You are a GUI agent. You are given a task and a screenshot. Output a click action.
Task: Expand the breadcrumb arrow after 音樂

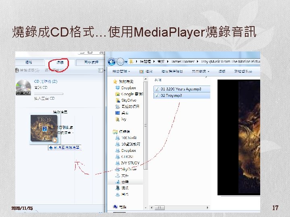(x=168, y=61)
